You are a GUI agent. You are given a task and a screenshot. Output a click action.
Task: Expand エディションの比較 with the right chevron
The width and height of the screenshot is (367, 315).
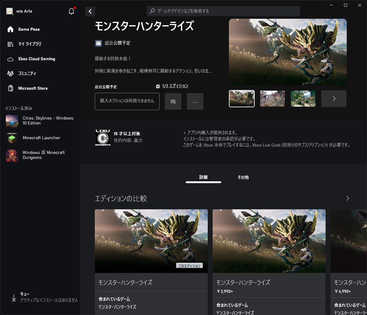[347, 198]
